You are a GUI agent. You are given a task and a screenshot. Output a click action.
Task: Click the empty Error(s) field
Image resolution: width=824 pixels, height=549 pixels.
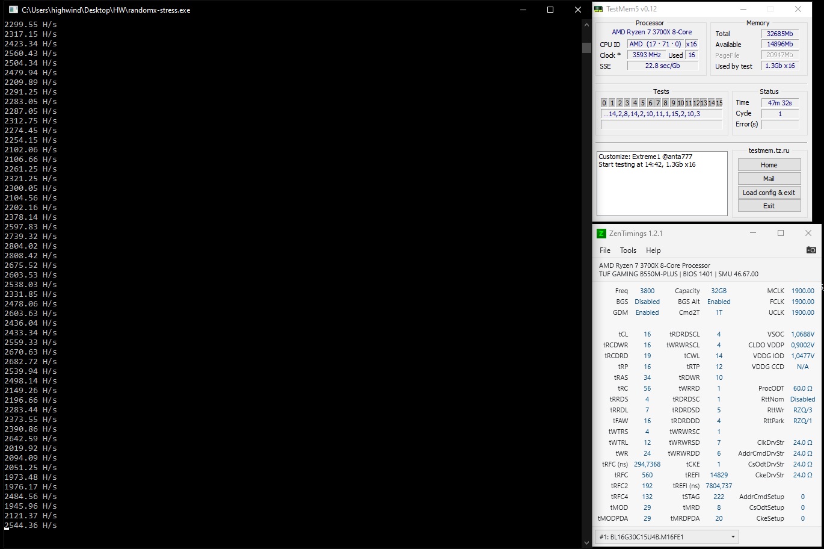(780, 125)
